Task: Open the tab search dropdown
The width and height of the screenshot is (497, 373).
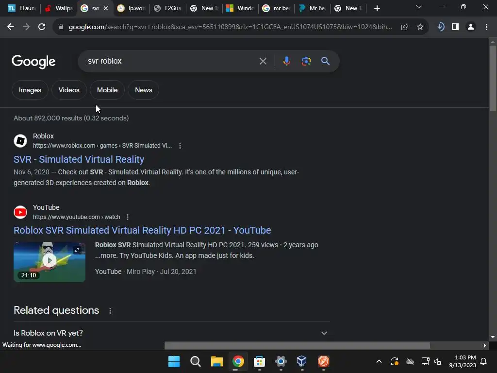Action: point(419,7)
